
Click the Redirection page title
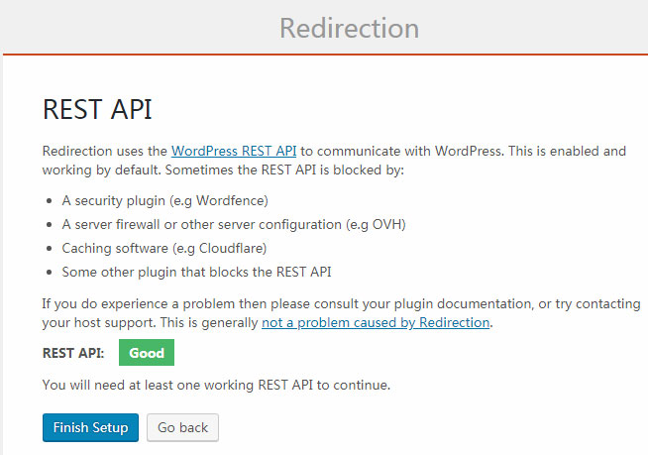(x=349, y=27)
